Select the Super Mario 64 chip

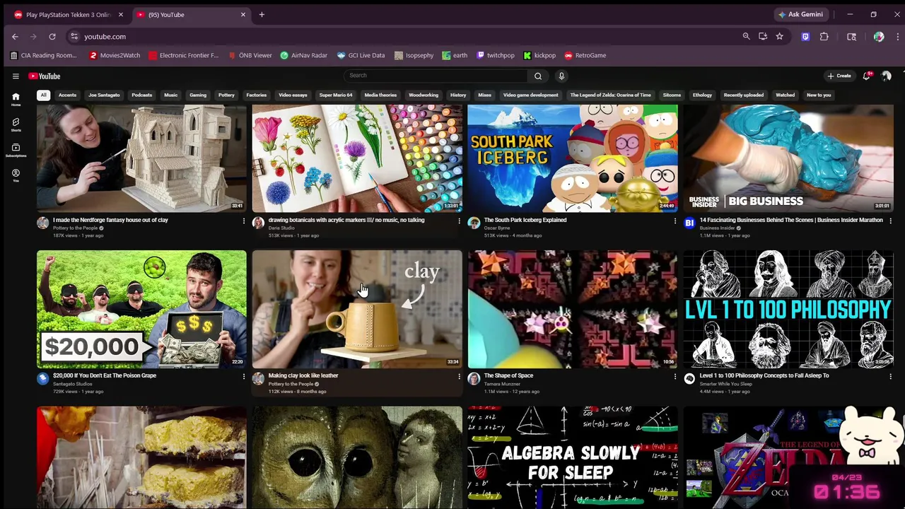335,95
